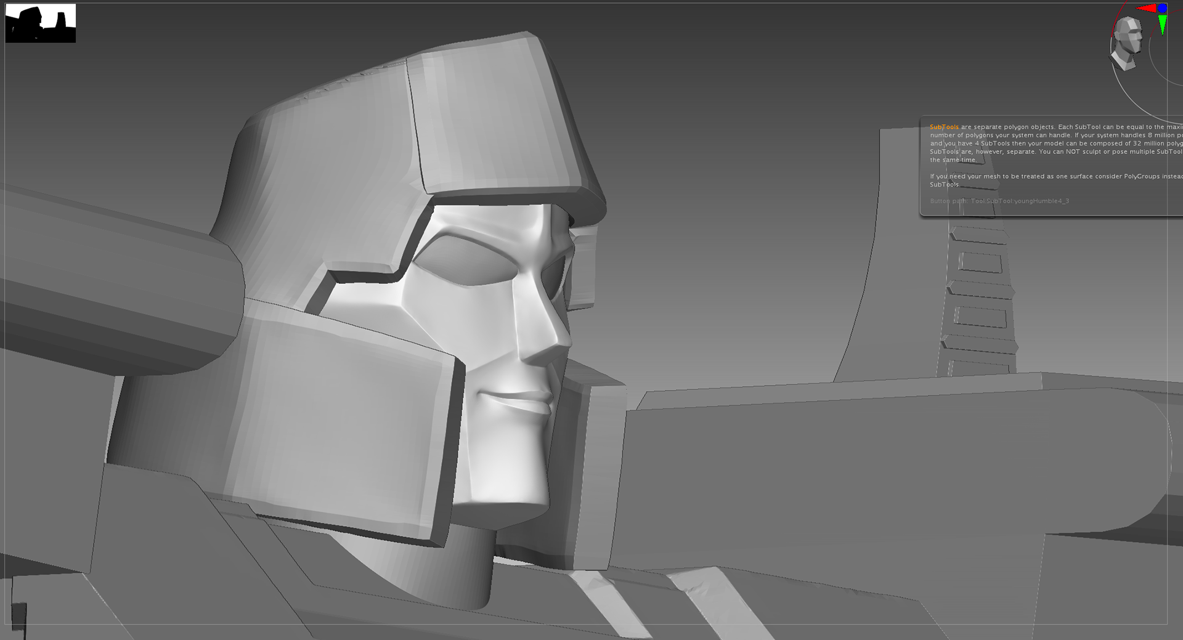Click the blue Z-axis dot
The width and height of the screenshot is (1183, 640).
(x=1162, y=8)
